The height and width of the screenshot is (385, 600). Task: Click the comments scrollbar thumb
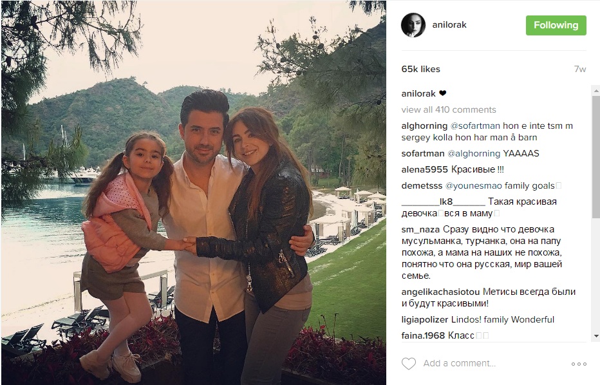595,156
